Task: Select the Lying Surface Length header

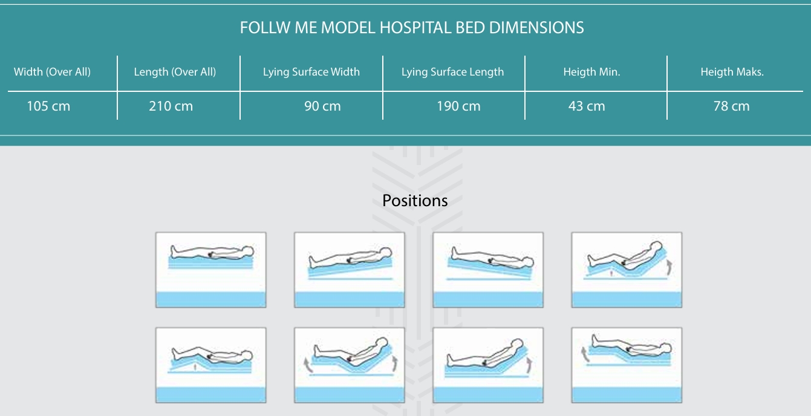Action: [x=452, y=72]
